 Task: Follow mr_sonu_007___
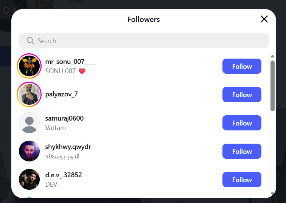click(242, 66)
